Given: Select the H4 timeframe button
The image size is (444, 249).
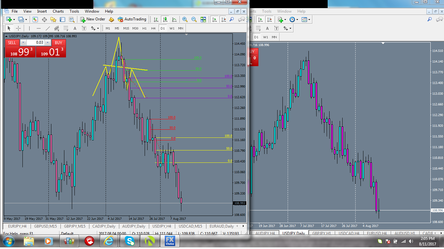Looking at the screenshot, I should click(x=153, y=28).
